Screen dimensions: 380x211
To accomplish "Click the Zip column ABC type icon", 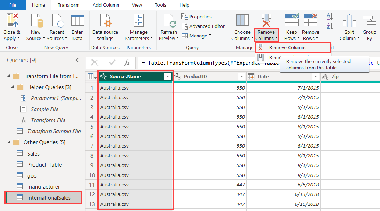I will (x=325, y=77).
